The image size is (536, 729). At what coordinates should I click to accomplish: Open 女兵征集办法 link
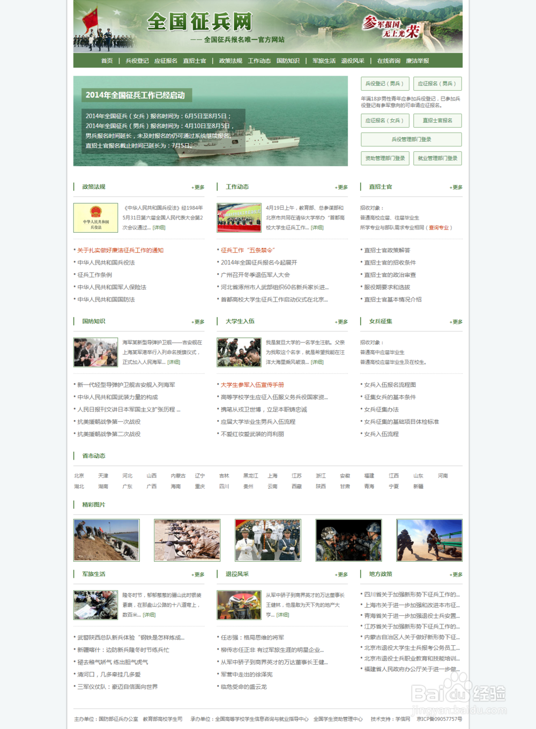tap(381, 410)
